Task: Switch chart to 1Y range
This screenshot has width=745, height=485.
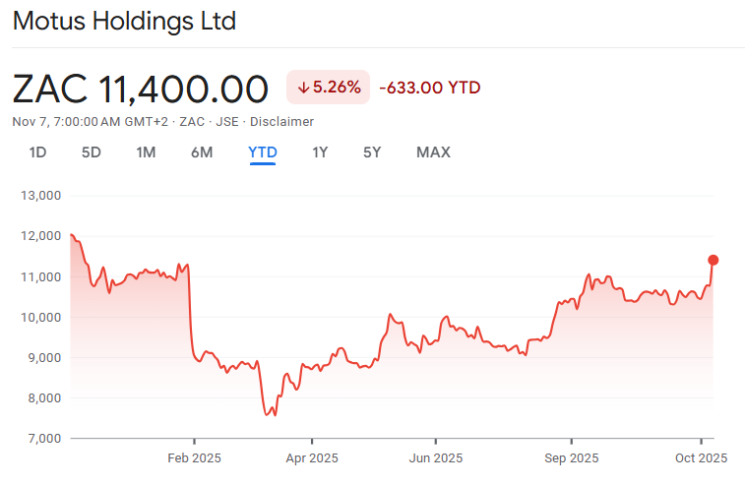Action: tap(320, 152)
